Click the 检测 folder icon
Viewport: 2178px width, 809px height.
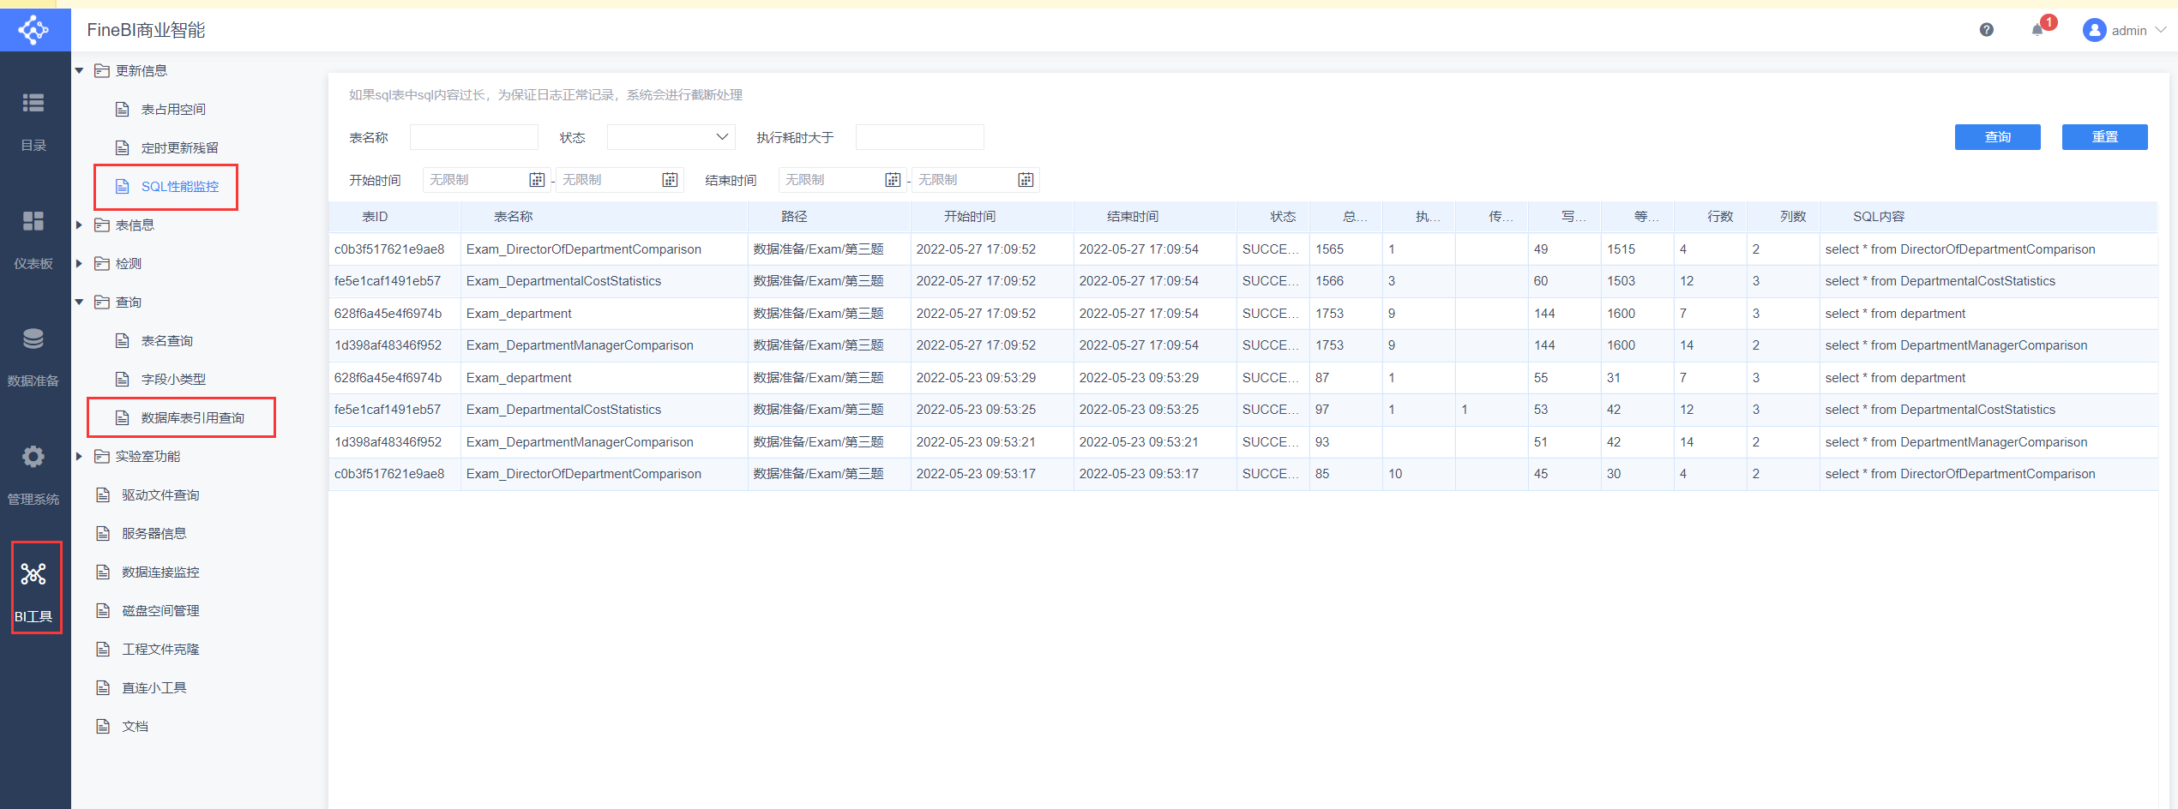(x=102, y=263)
